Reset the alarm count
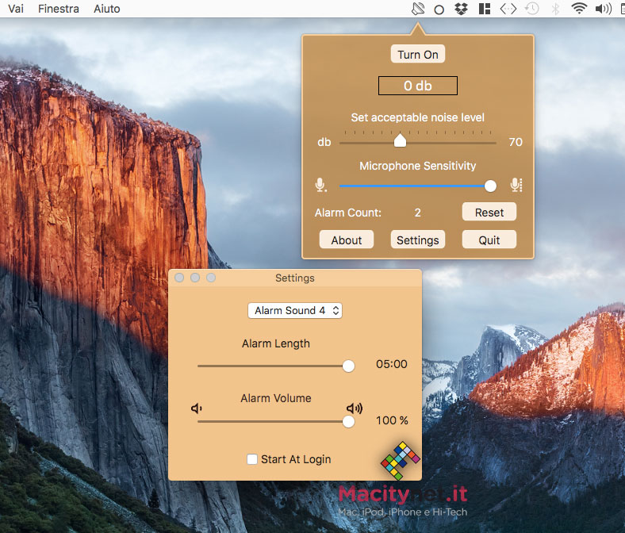The height and width of the screenshot is (533, 625). pyautogui.click(x=489, y=212)
